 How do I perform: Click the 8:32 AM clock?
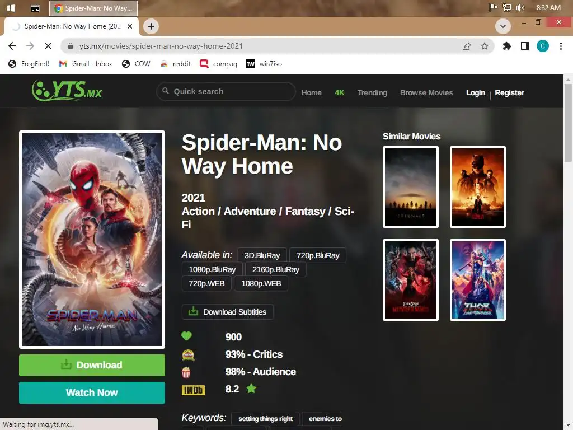[x=548, y=8]
